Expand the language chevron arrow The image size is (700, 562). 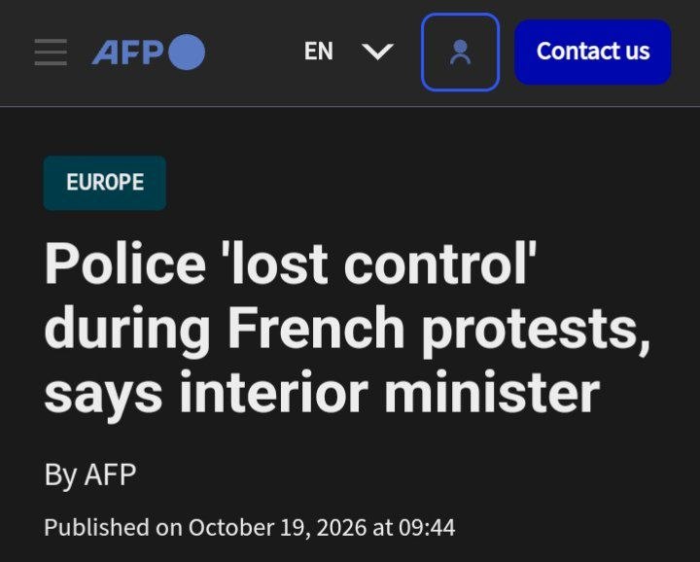tap(377, 52)
